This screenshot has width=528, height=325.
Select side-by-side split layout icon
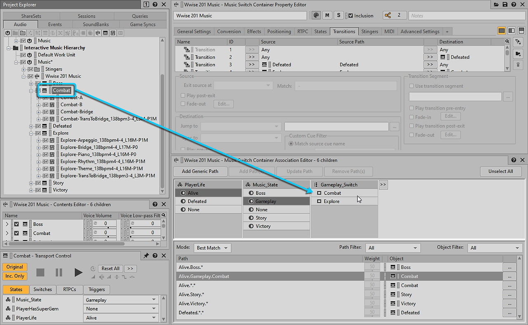[511, 31]
